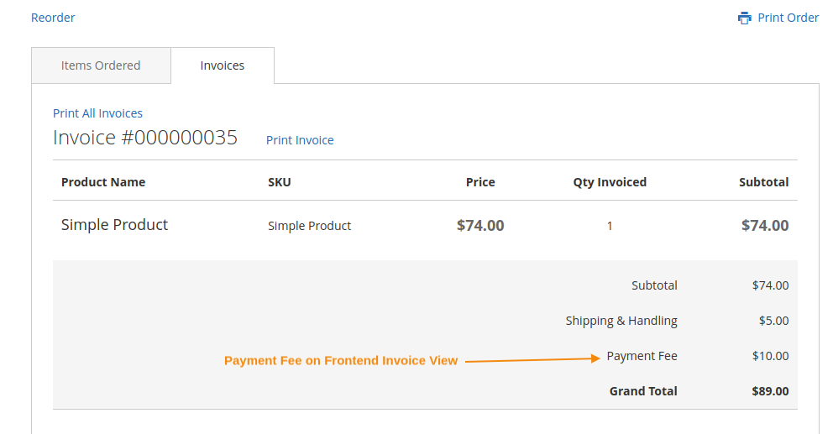Image resolution: width=833 pixels, height=434 pixels.
Task: Click the Grand Total label
Action: 643,391
